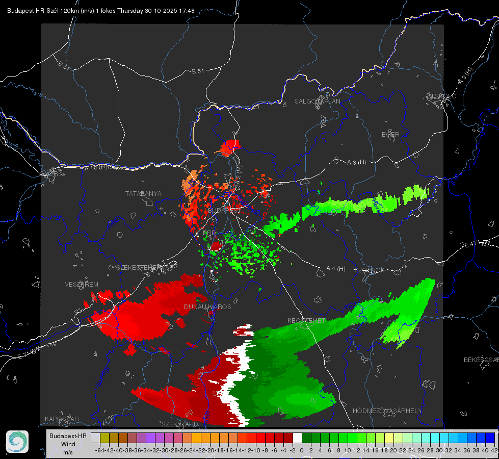Click the MISKOLC city label
The width and height of the screenshot is (499, 459).
coord(442,96)
